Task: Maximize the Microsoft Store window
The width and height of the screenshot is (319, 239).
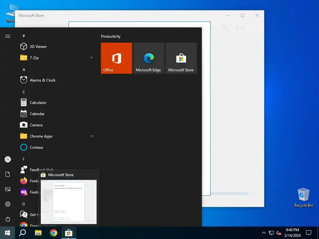Action: click(242, 15)
